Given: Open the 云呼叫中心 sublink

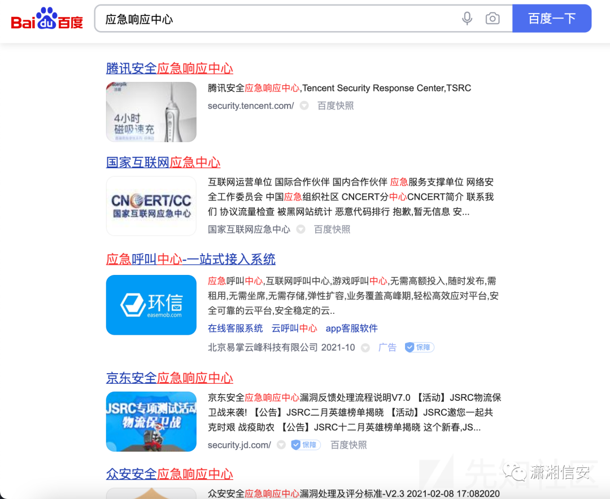Looking at the screenshot, I should pos(294,329).
